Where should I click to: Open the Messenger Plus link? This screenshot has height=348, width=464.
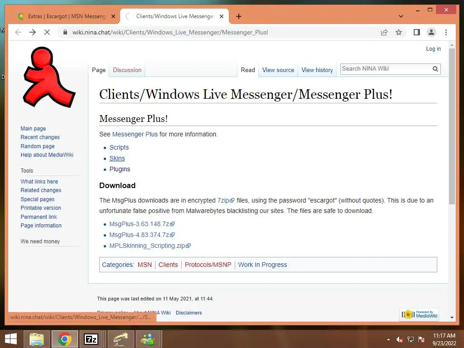135,134
